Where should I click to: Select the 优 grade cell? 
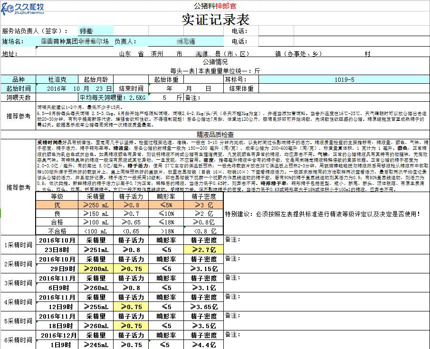57,205
